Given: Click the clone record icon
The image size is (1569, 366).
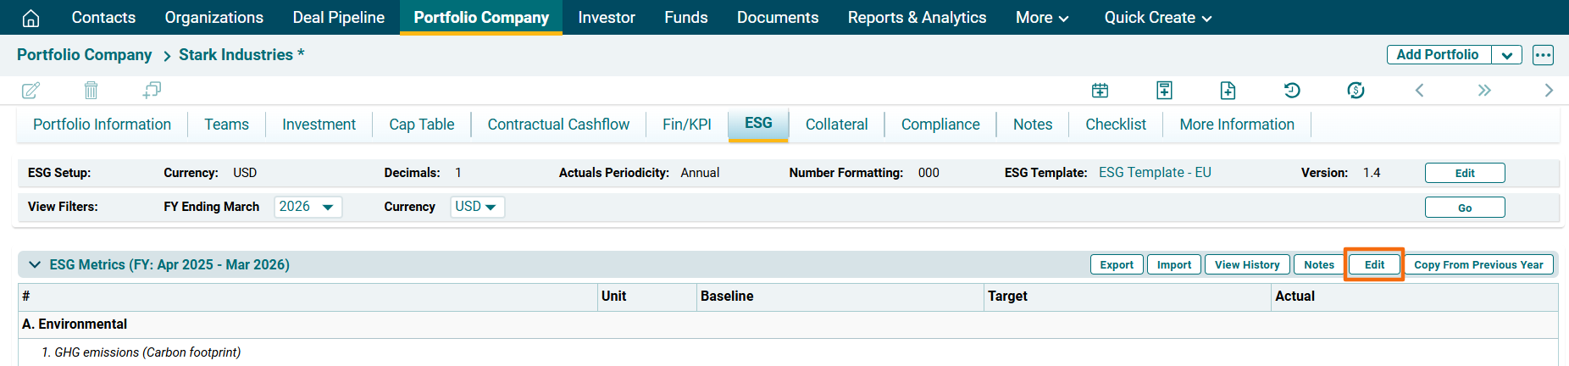Looking at the screenshot, I should [x=152, y=90].
